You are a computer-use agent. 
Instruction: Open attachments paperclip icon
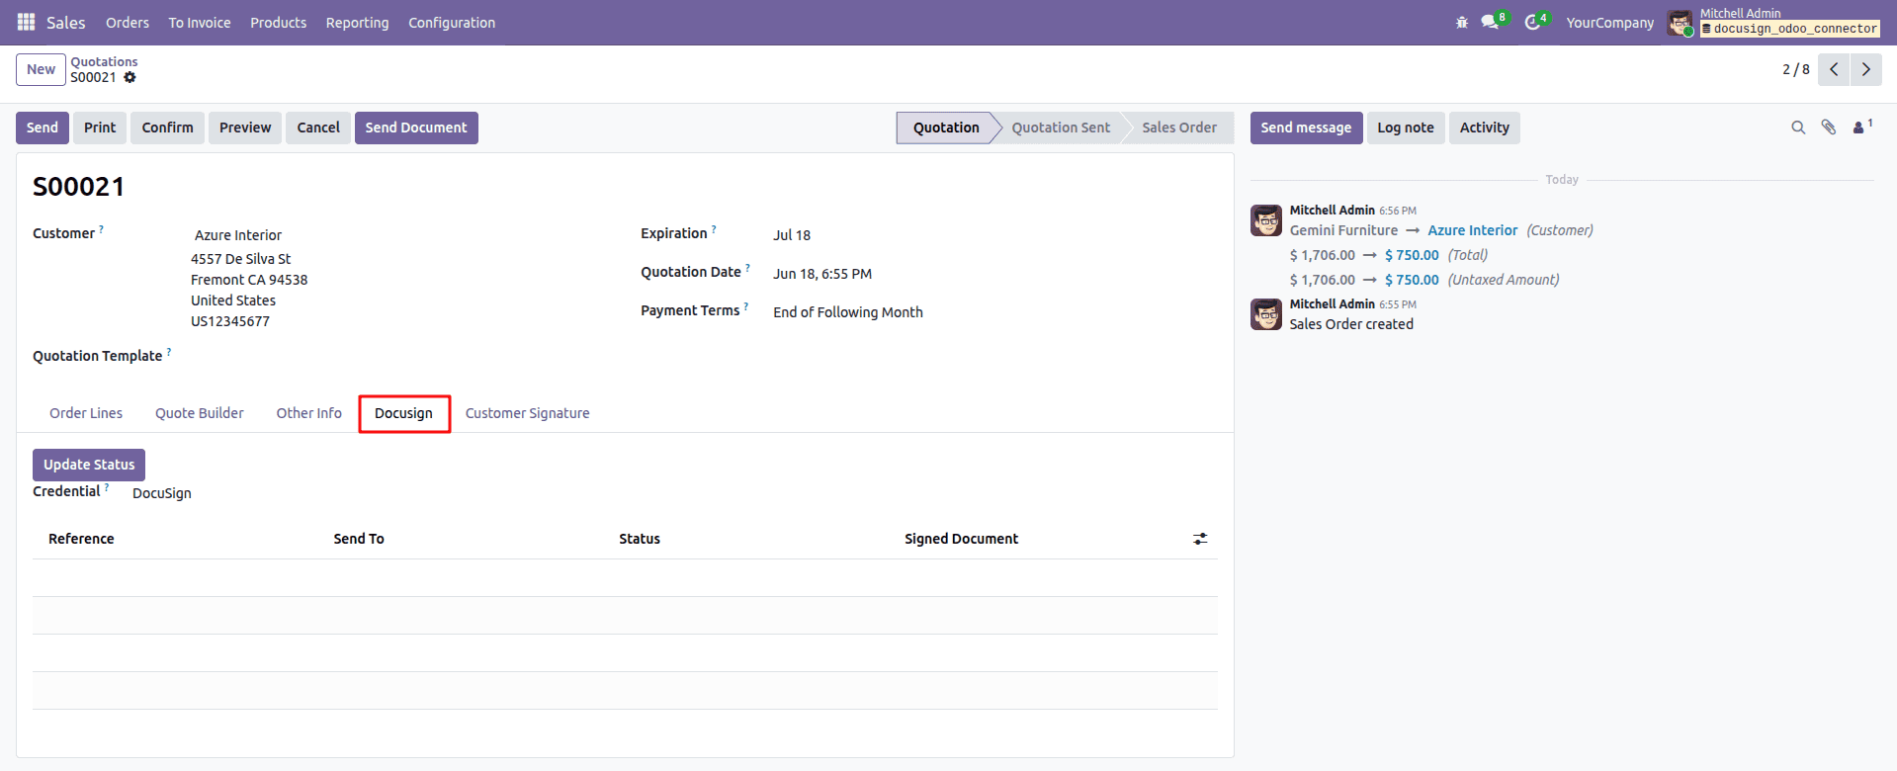1829,128
